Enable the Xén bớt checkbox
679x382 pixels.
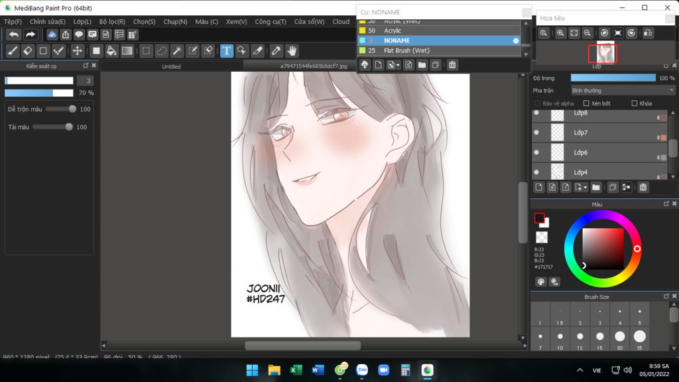click(x=586, y=103)
